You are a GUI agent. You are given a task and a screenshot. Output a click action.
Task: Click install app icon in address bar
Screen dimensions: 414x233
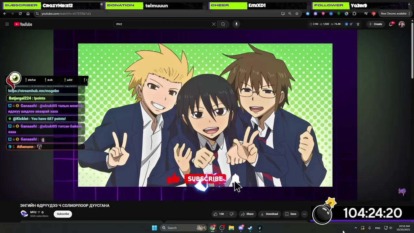tap(283, 14)
